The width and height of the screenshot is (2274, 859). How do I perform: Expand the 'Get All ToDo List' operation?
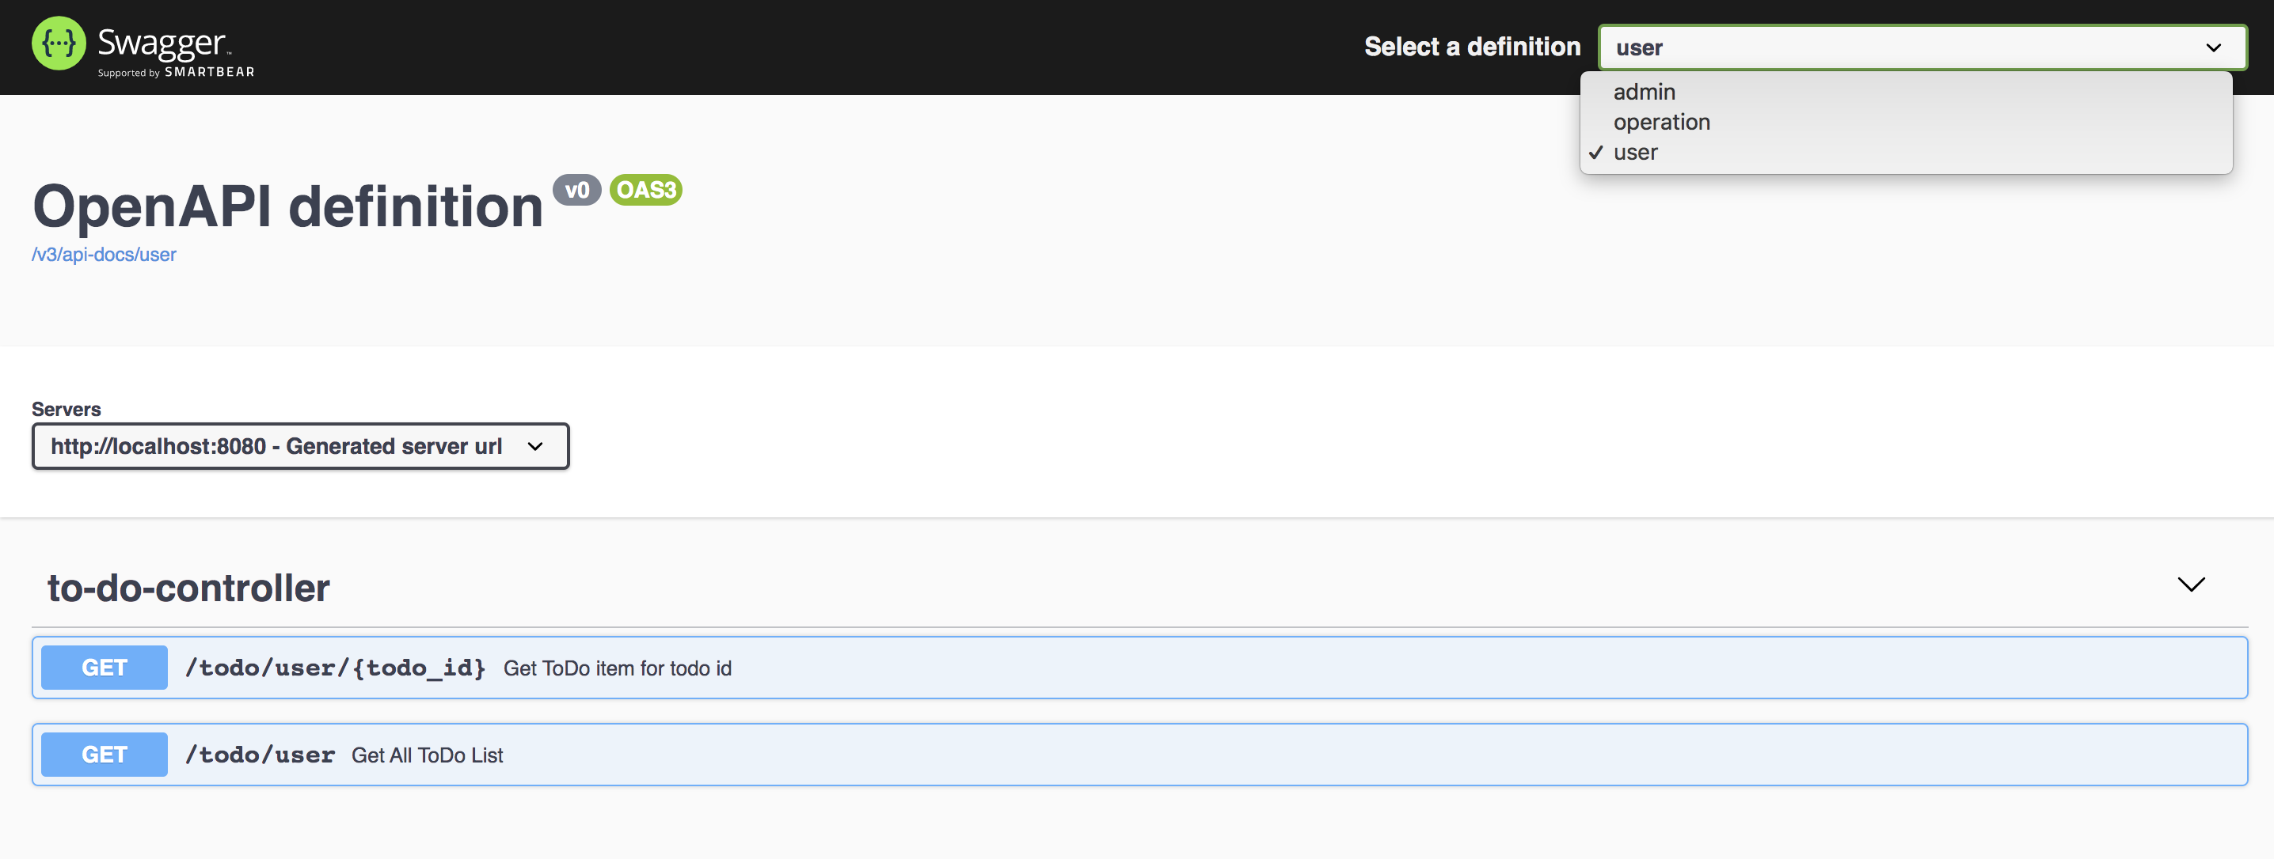pos(428,756)
